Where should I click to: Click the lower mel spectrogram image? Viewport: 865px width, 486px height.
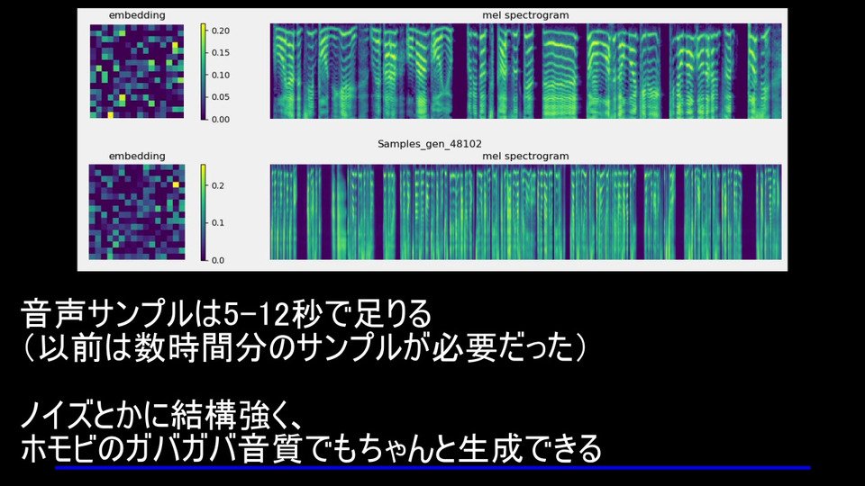[525, 212]
